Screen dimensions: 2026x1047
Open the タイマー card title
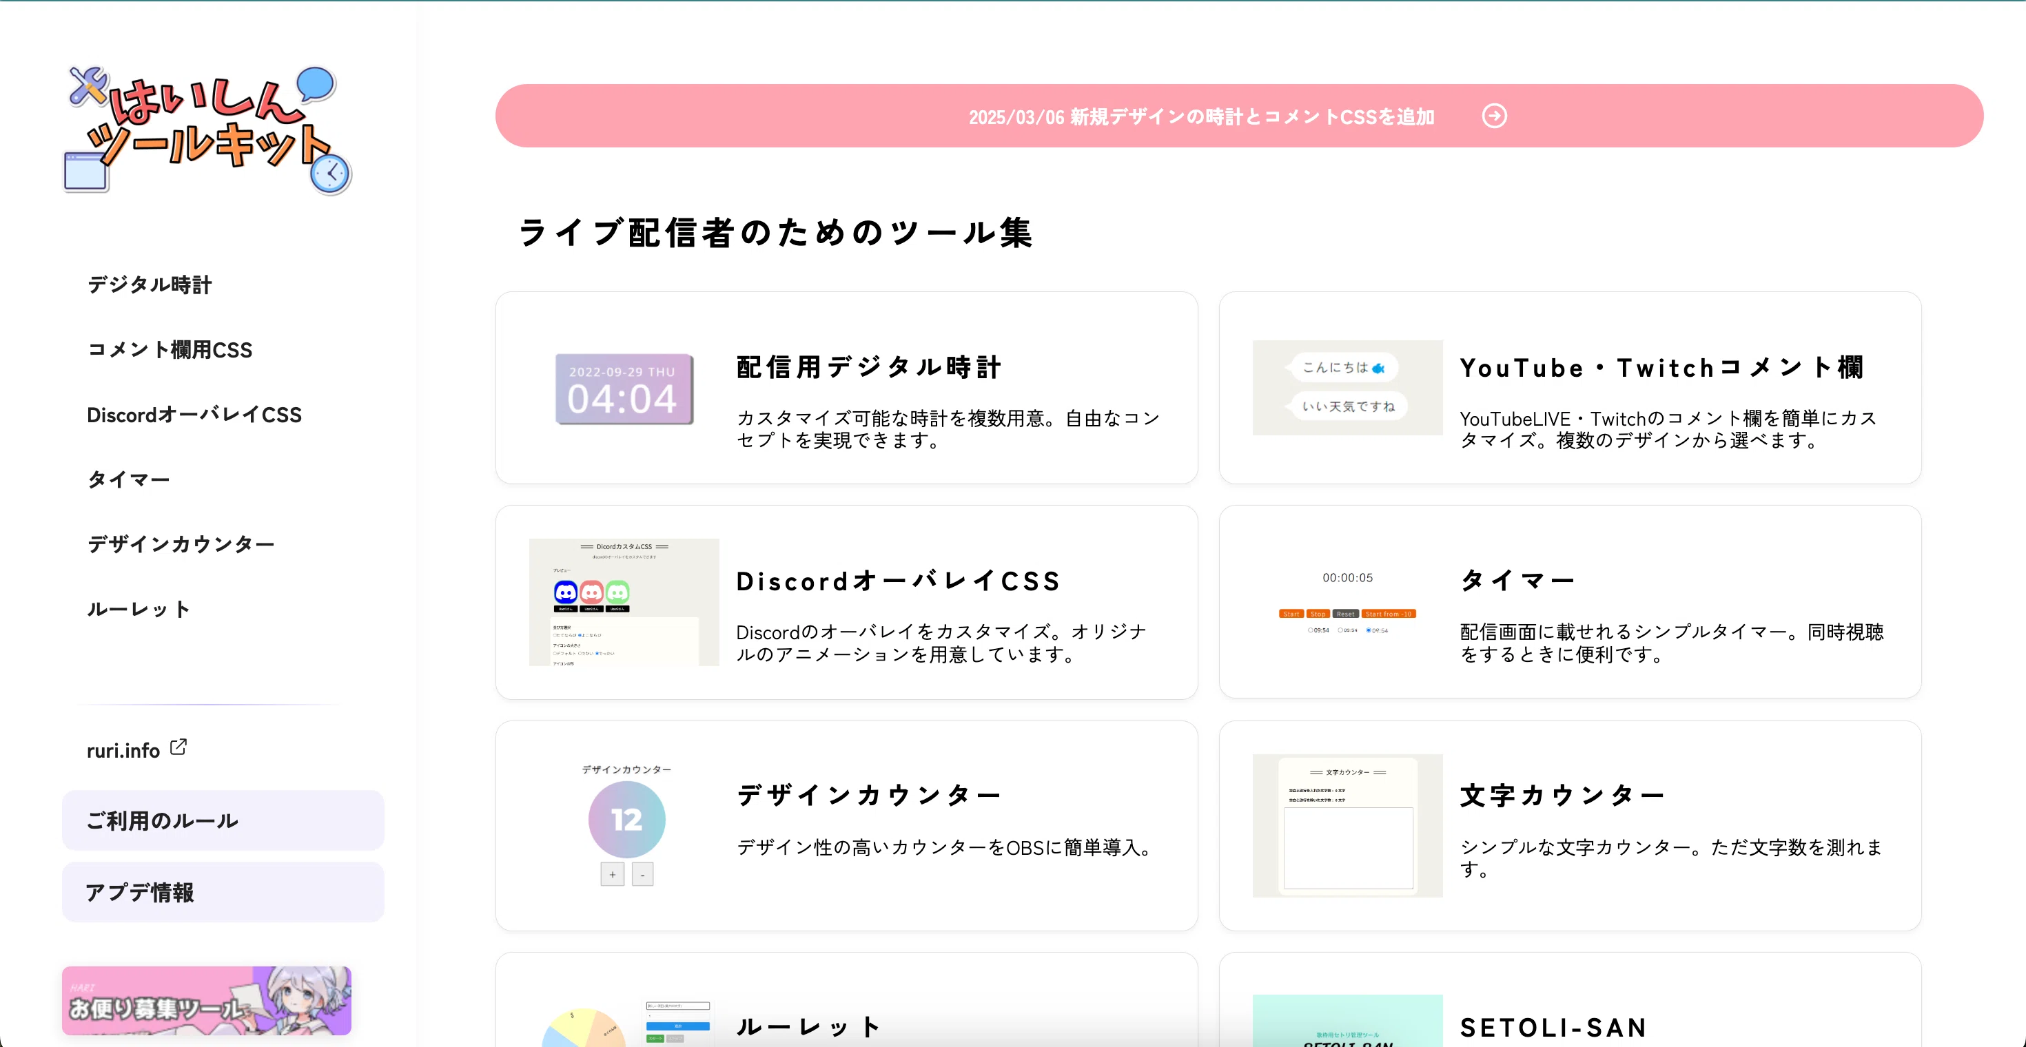pyautogui.click(x=1518, y=581)
